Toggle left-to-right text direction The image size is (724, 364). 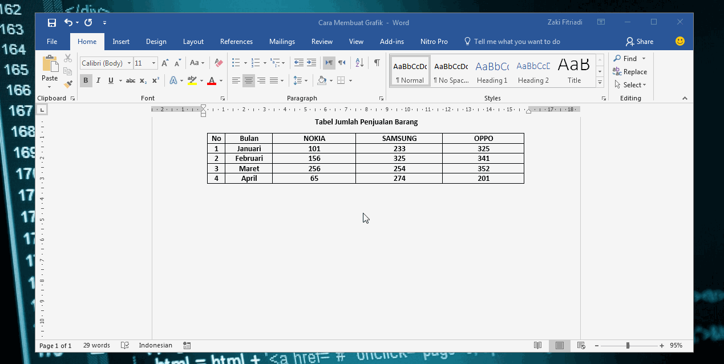click(x=329, y=63)
